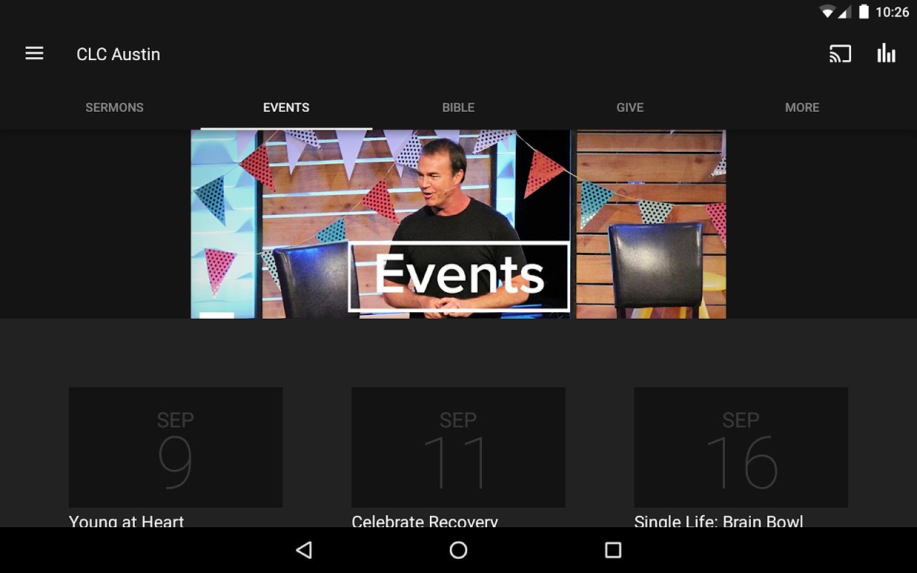
Task: Select the Single Life: Brain Bowl title
Action: click(x=719, y=521)
